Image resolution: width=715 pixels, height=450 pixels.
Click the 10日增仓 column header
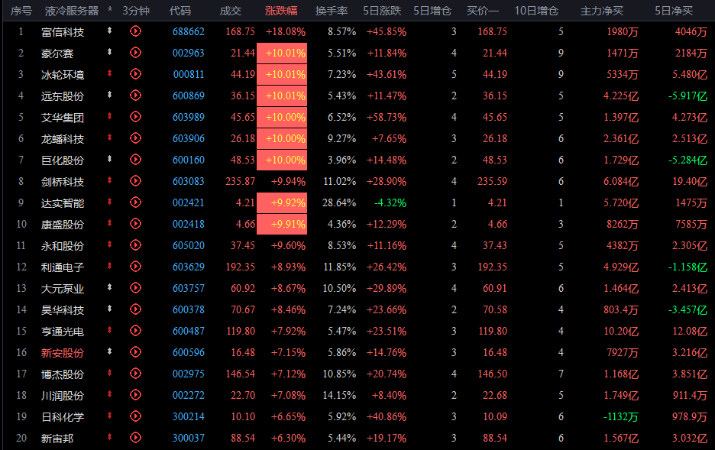click(x=536, y=11)
